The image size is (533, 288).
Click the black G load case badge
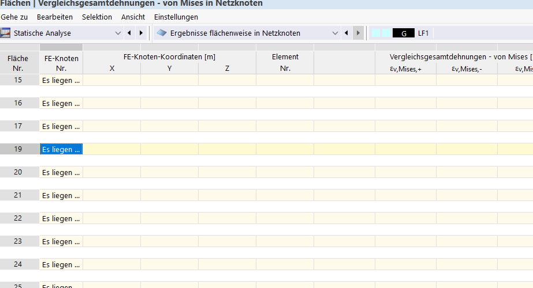[x=404, y=33]
